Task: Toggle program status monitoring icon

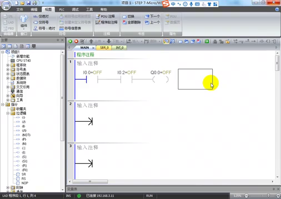Action: click(166, 41)
